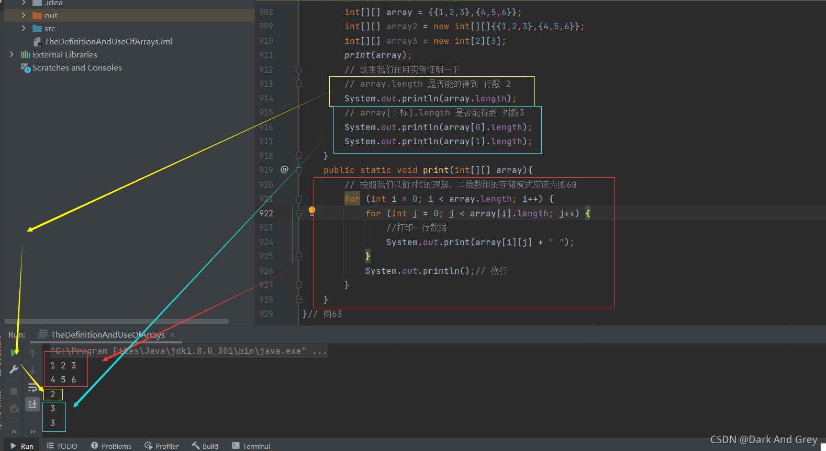The image size is (826, 451).
Task: Fold the inner for loop at line 922
Action: (298, 213)
